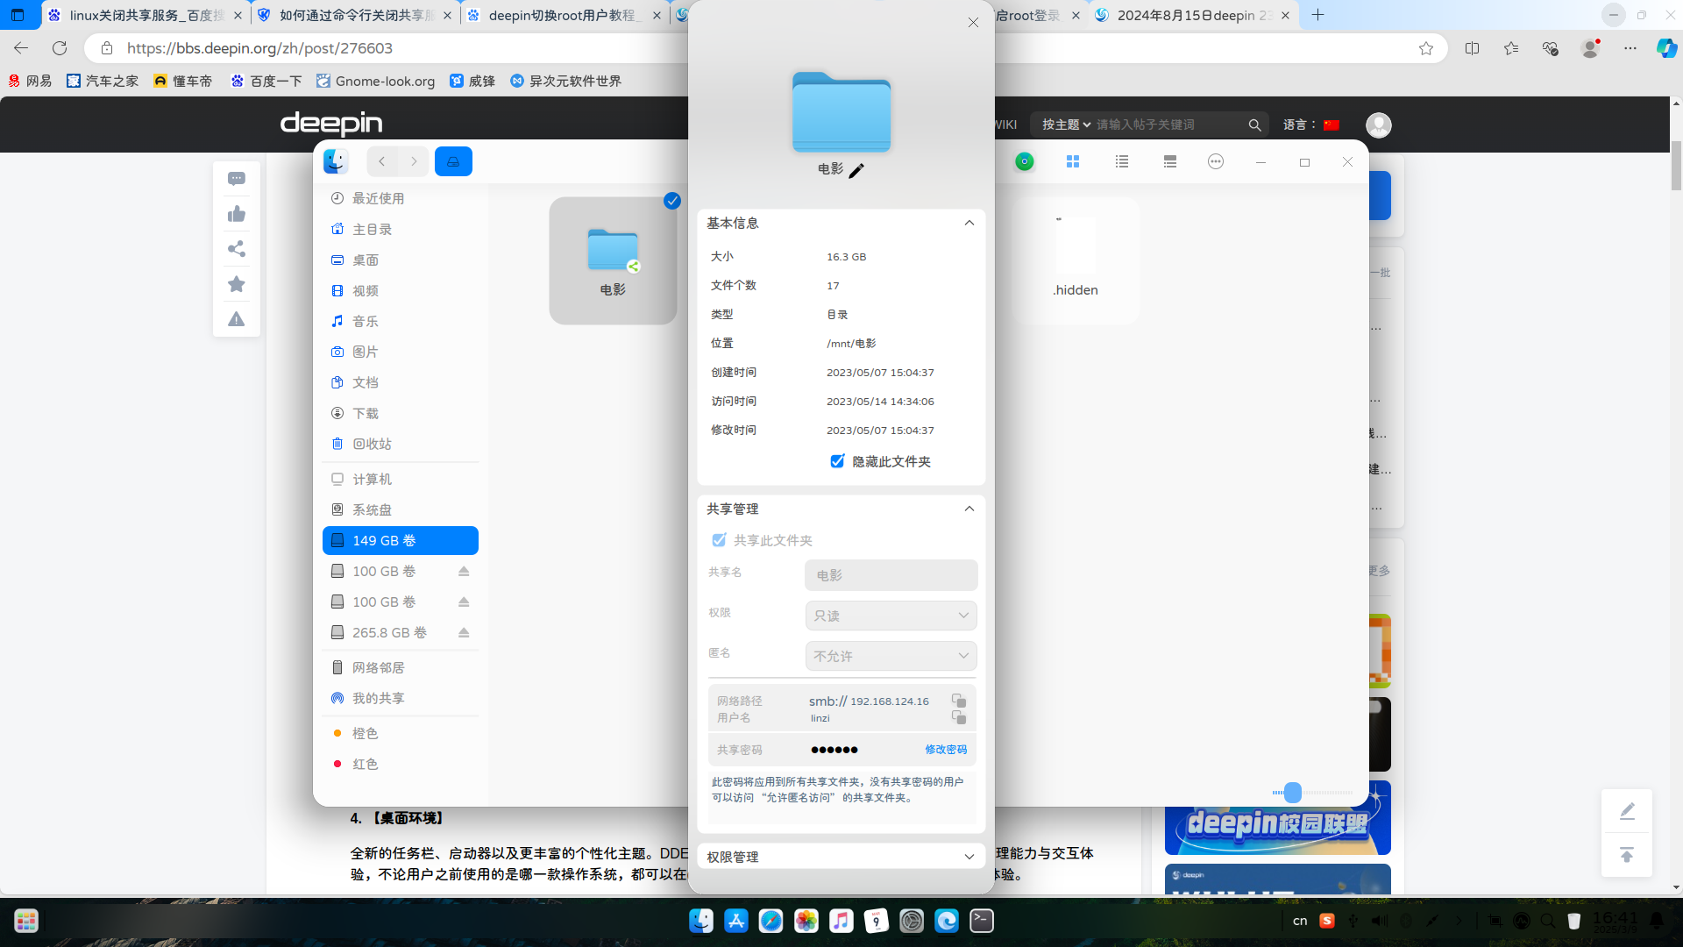Toggle the selection checkmark on 电影 folder

[672, 201]
